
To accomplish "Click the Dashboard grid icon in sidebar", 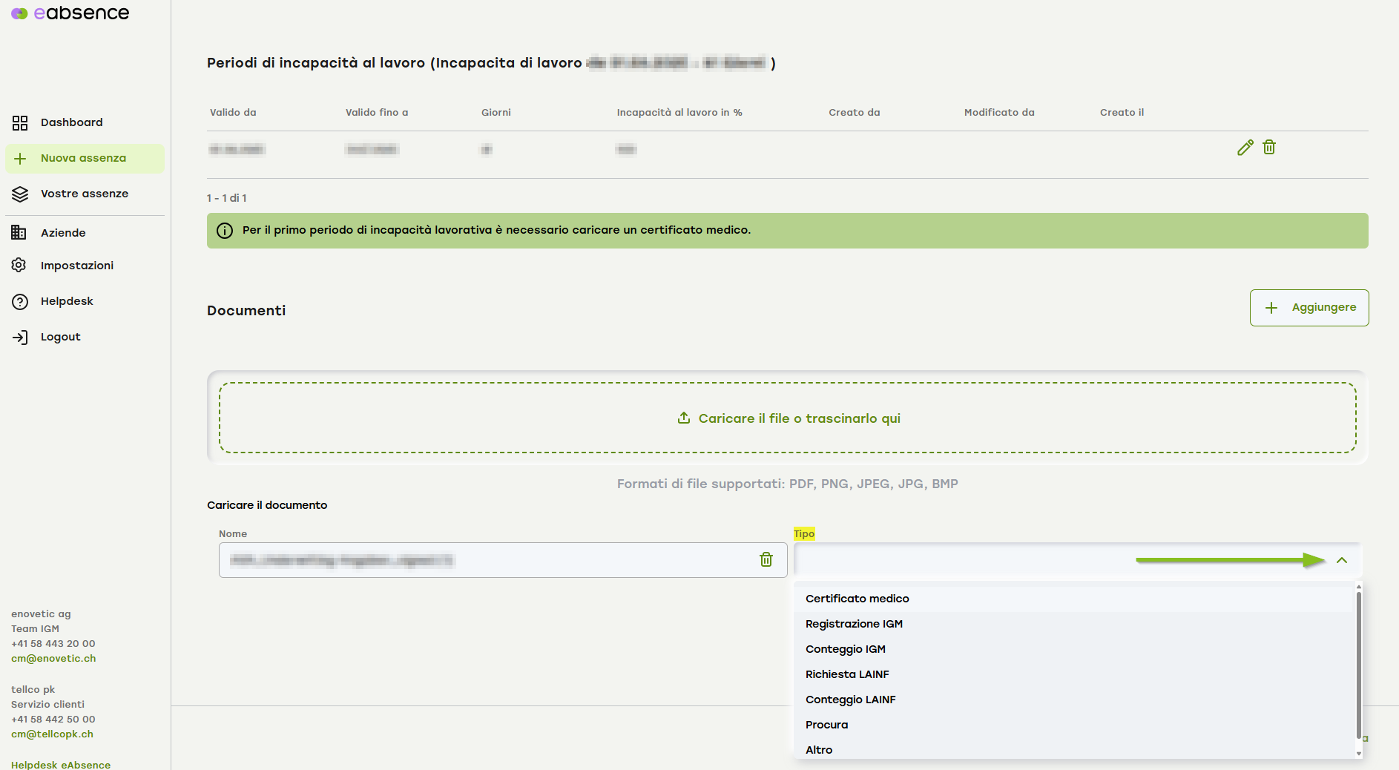I will click(20, 123).
